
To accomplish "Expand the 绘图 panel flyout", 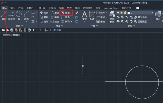I will pyautogui.click(x=19, y=26).
